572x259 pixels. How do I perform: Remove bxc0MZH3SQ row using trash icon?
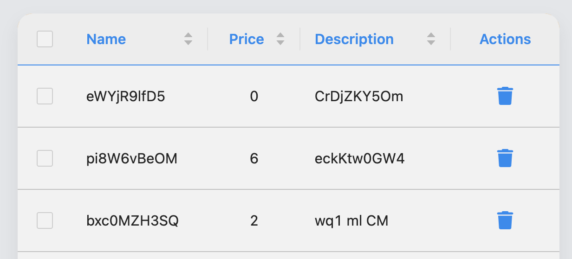point(505,220)
